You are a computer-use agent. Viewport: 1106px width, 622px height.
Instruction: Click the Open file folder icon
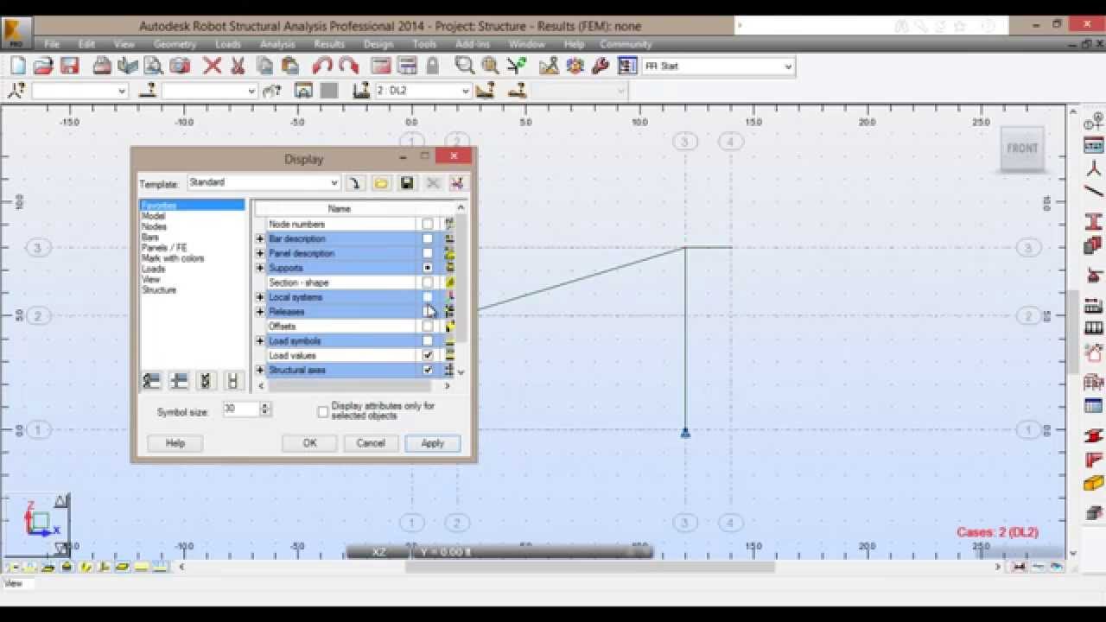43,66
